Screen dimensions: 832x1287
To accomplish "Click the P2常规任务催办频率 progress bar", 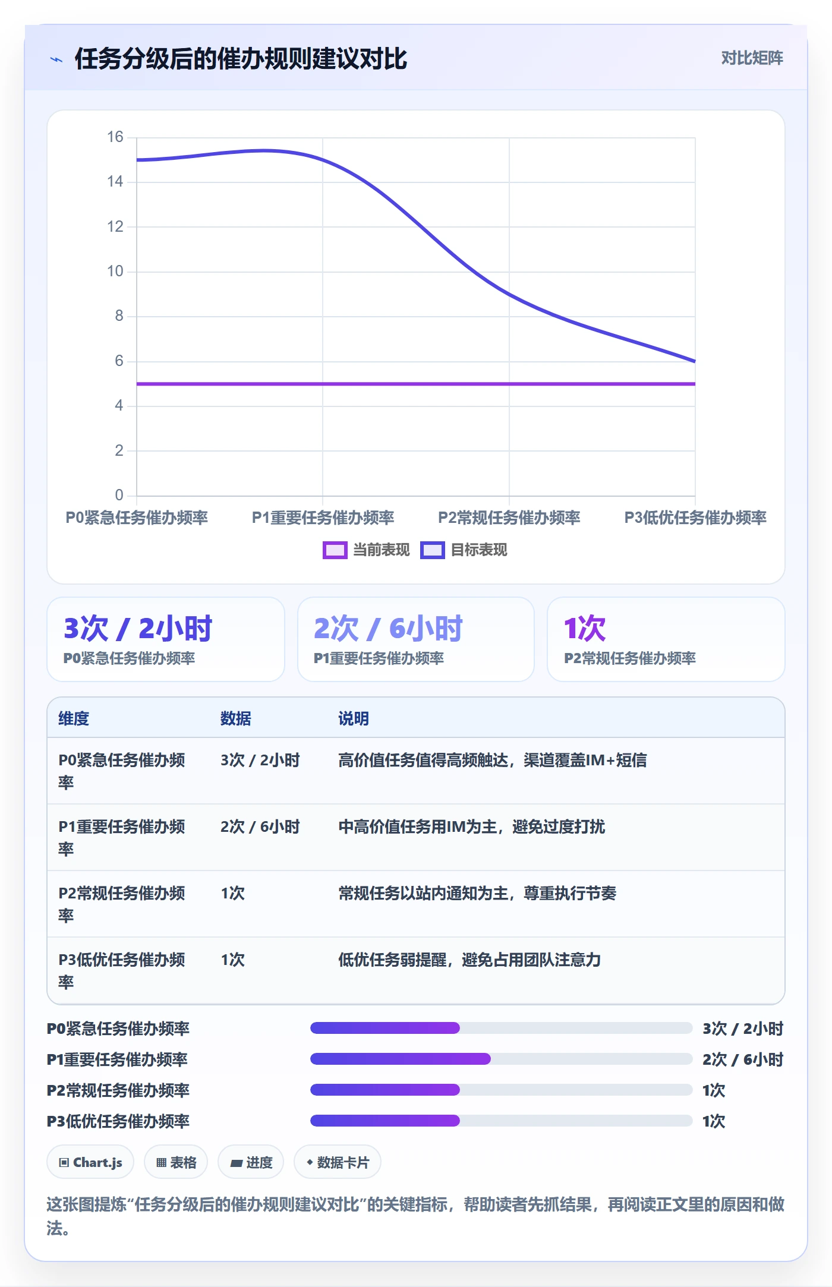I will [x=501, y=1090].
